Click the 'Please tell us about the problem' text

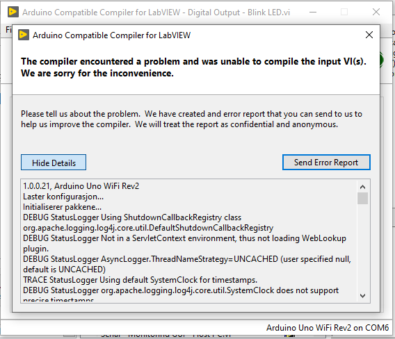(x=81, y=114)
